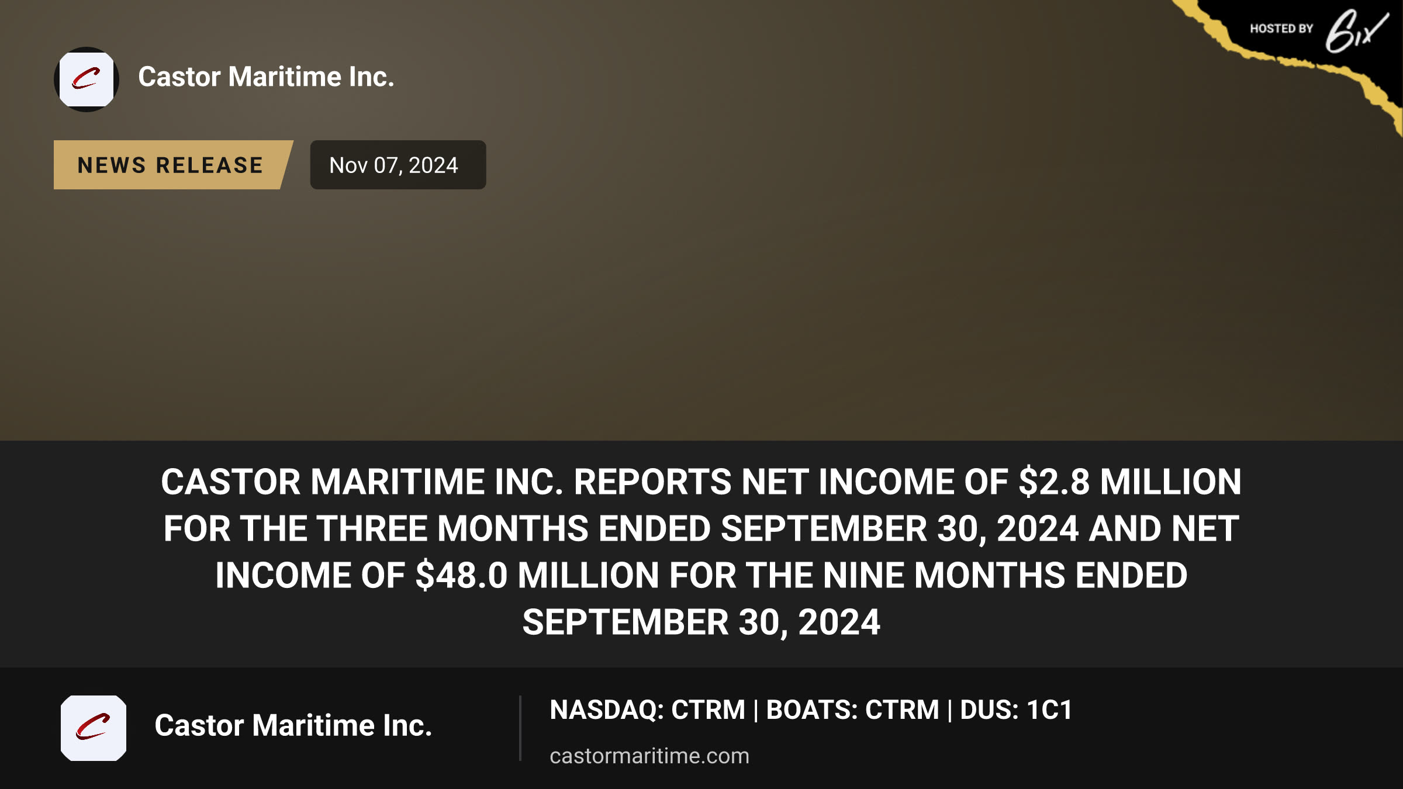
Task: Click the HOSTED BY label
Action: point(1281,29)
